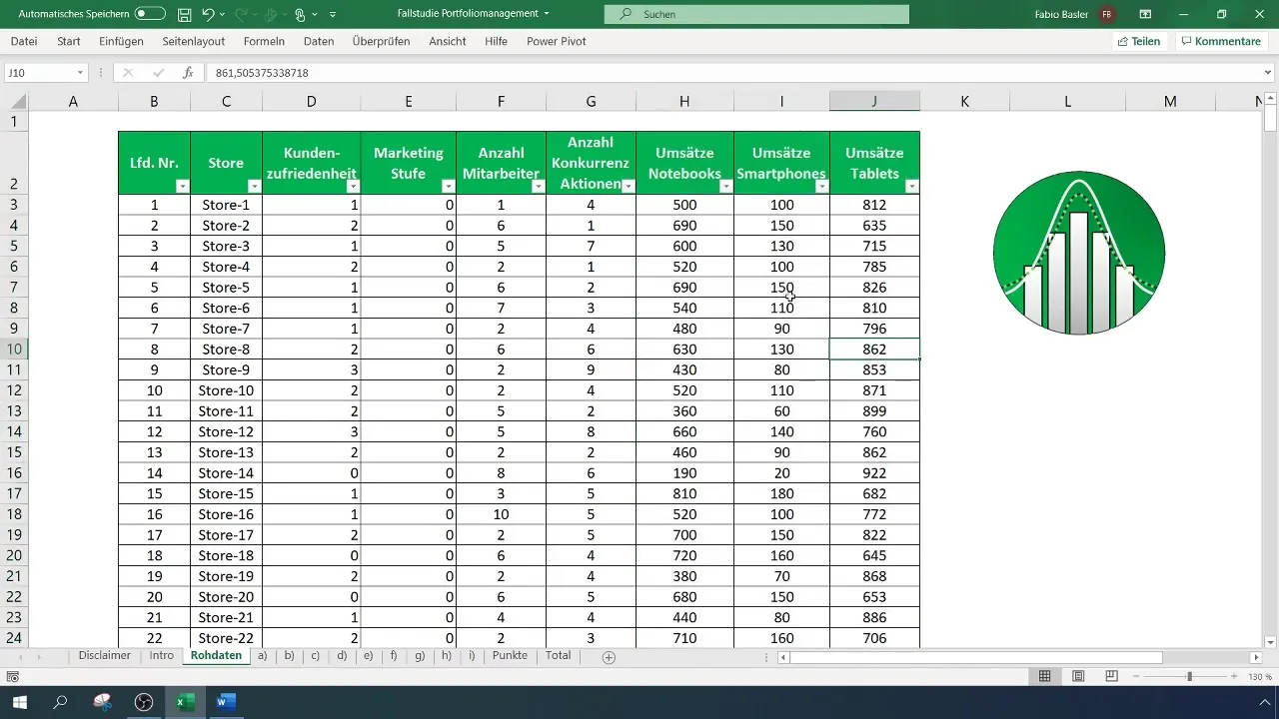Switch to sheet tab a)
This screenshot has width=1279, height=719.
point(263,656)
